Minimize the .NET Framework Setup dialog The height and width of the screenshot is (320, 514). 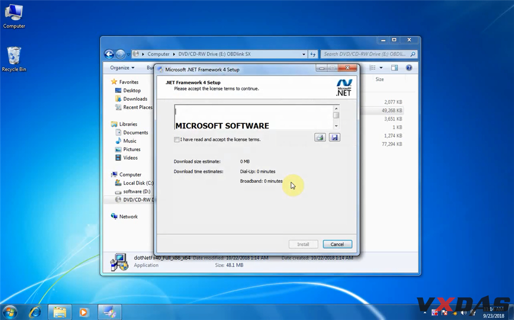pyautogui.click(x=322, y=68)
